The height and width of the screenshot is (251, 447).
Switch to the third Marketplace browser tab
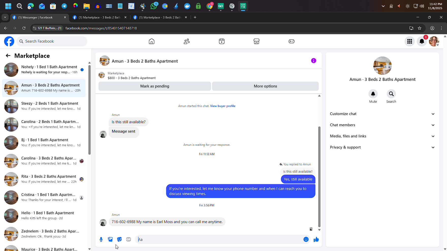point(161,17)
